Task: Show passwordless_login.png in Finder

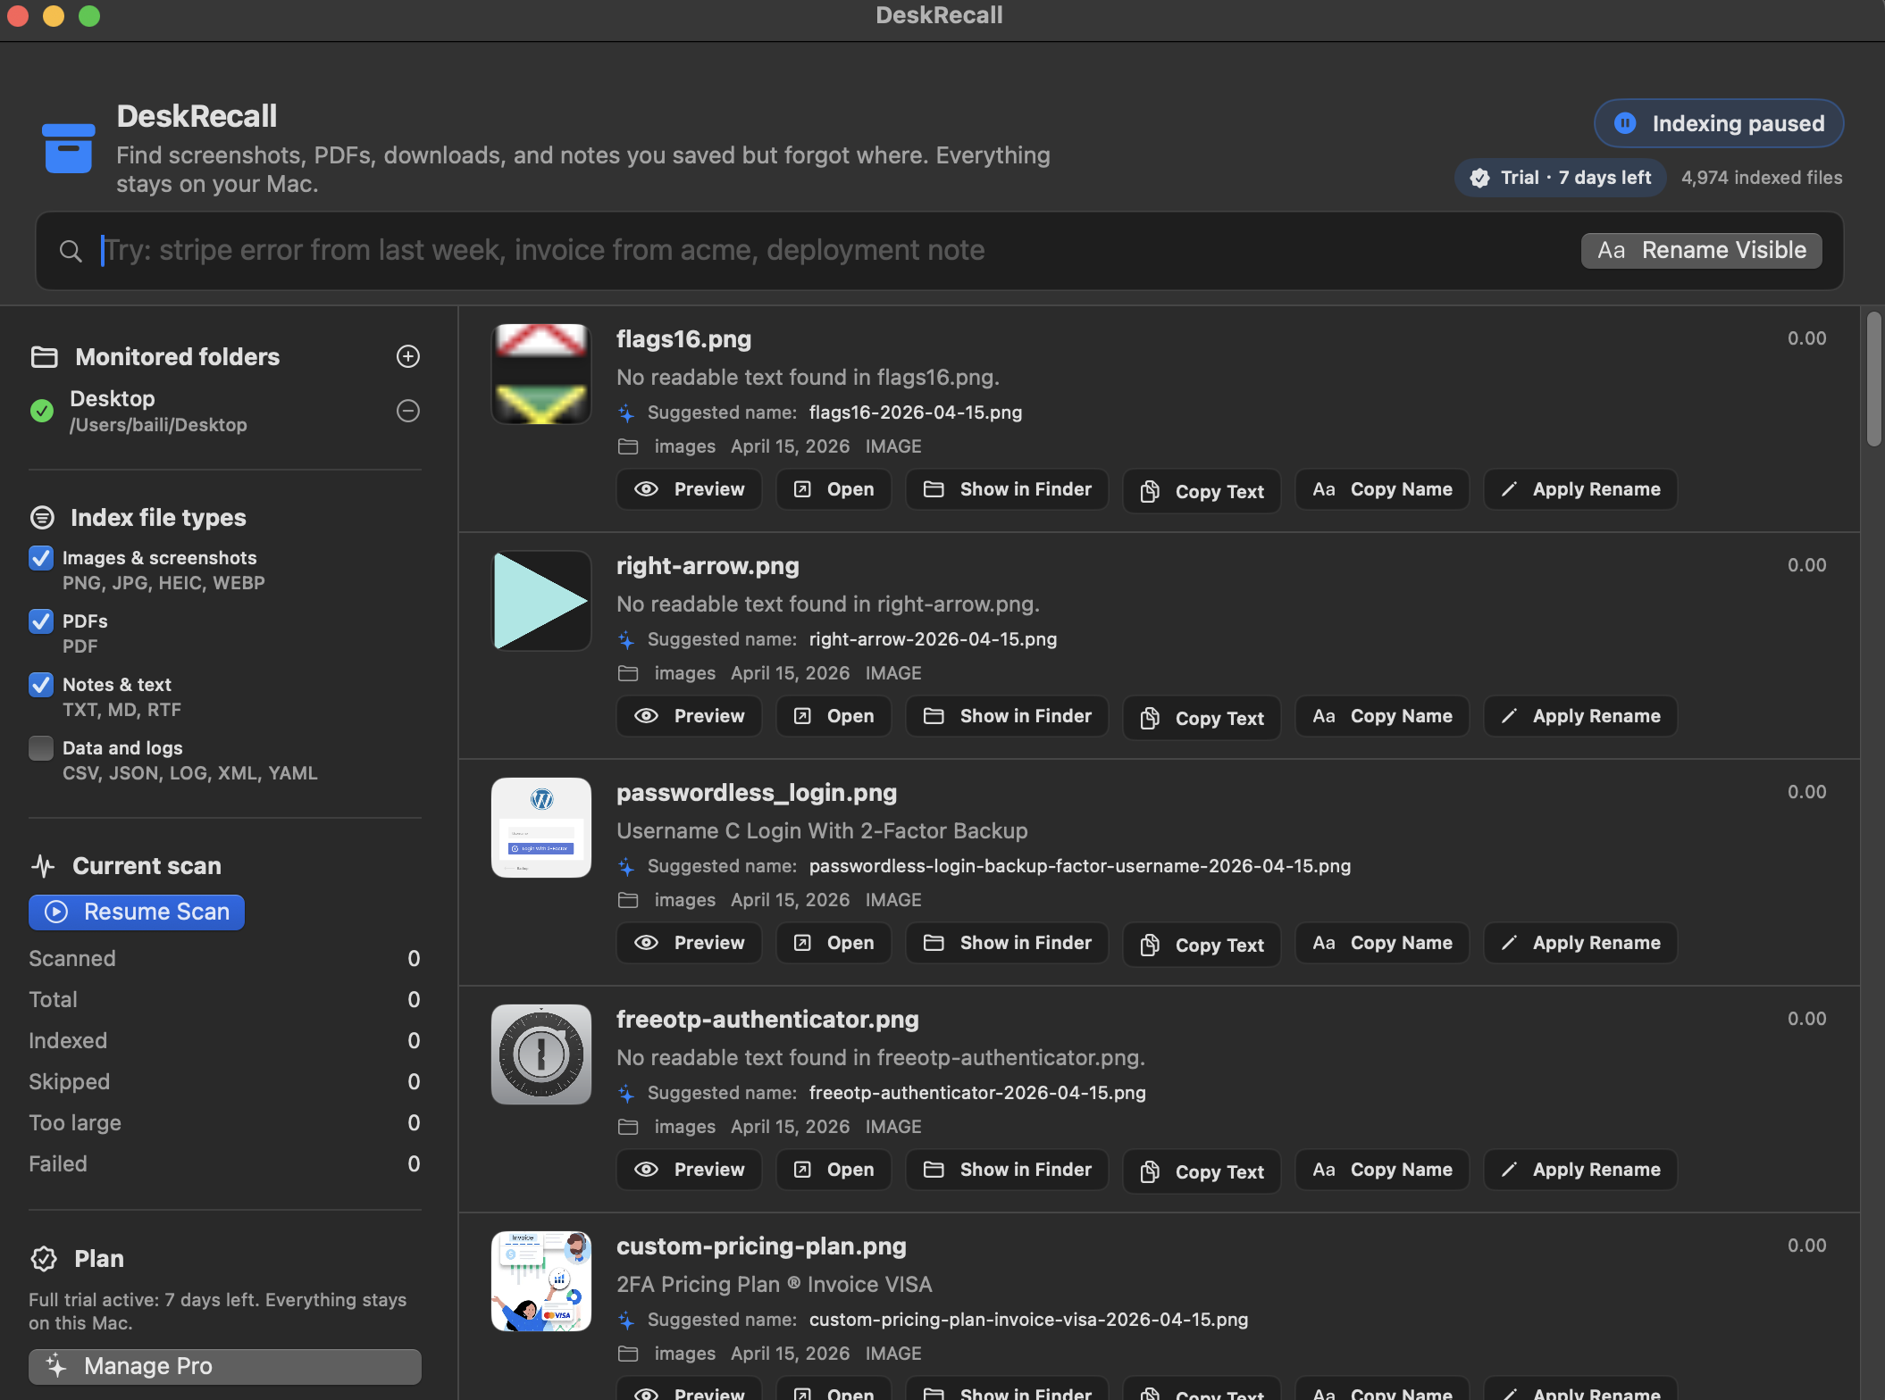Action: tap(1007, 943)
